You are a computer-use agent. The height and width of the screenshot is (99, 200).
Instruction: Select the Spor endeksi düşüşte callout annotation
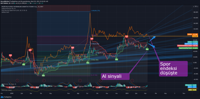[173, 69]
